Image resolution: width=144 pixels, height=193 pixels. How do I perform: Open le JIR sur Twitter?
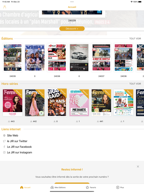point(17,141)
